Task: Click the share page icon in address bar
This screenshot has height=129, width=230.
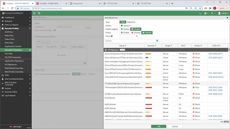Action: (195, 8)
